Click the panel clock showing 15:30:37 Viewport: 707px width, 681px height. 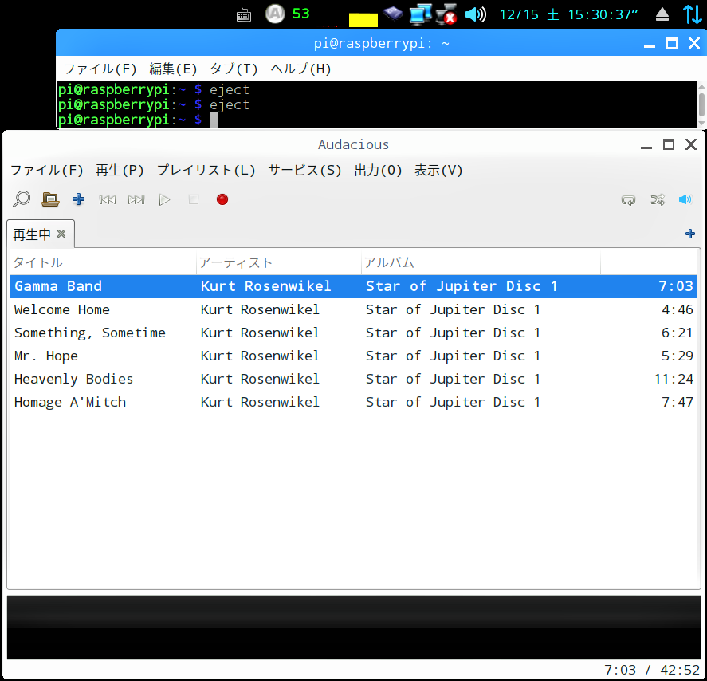(x=569, y=14)
